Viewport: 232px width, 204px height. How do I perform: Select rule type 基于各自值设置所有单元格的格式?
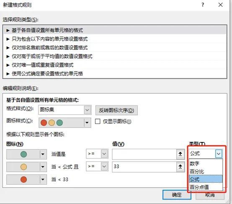pos(115,30)
